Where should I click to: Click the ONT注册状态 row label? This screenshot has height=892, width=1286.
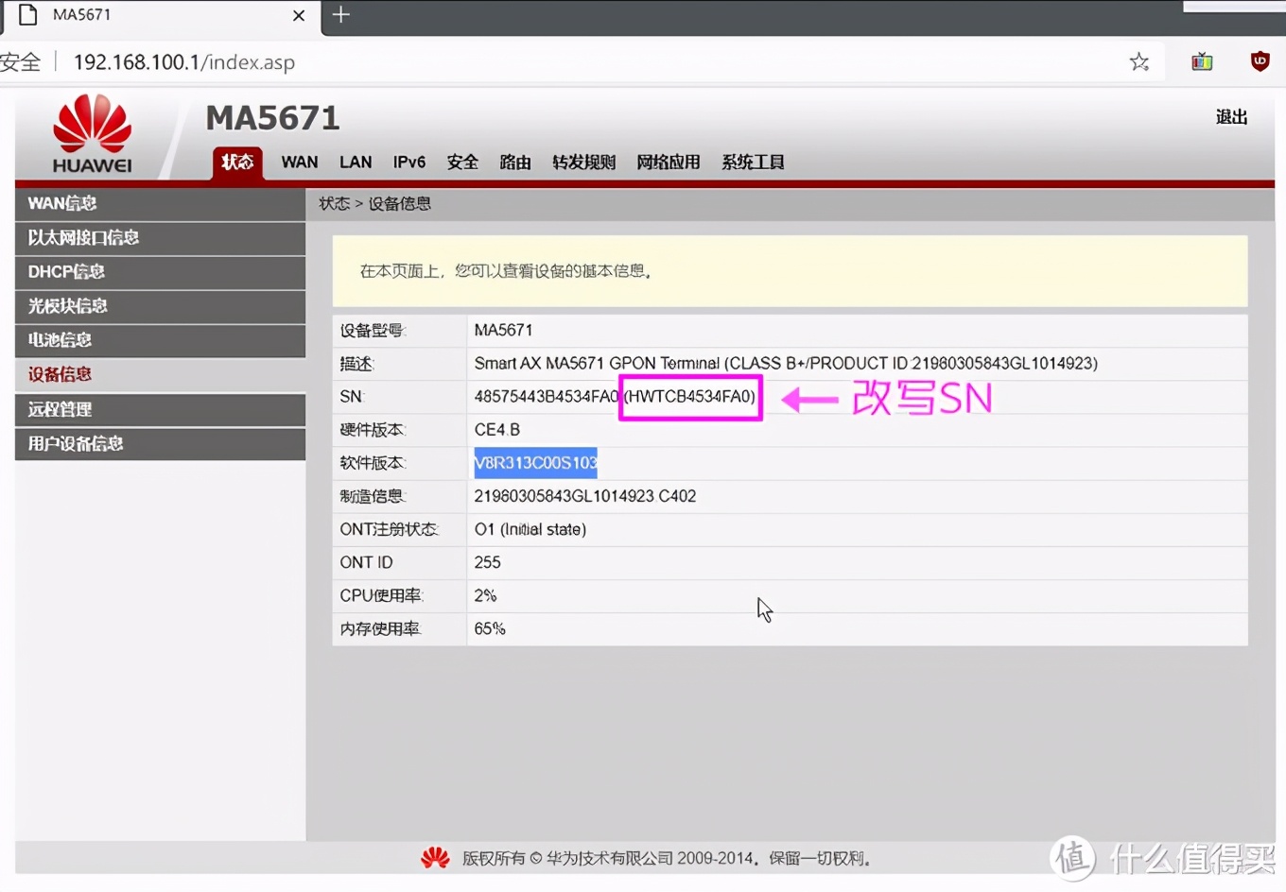click(x=390, y=530)
